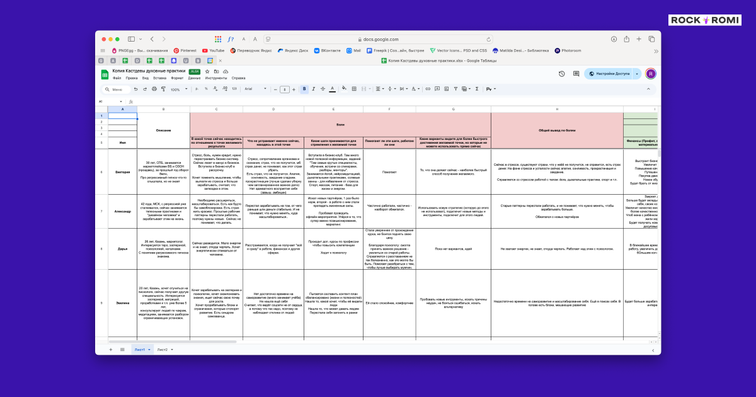Show Safari tab overview
The width and height of the screenshot is (756, 397).
coord(651,39)
